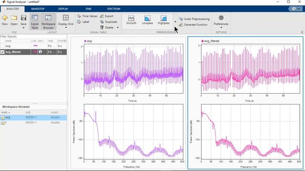Screen dimensions: 305x171
Task: Toggle the Workspace Browser layout button
Action: (48, 22)
